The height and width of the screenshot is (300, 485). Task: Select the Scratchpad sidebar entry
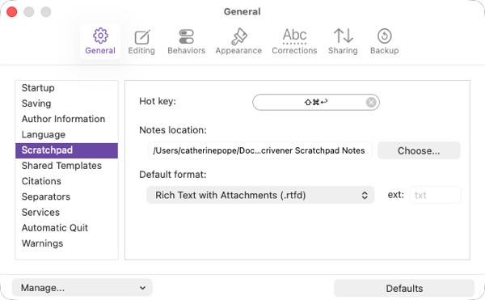tap(66, 150)
